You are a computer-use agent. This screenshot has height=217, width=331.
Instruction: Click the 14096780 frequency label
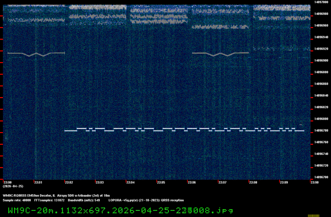coord(321,131)
